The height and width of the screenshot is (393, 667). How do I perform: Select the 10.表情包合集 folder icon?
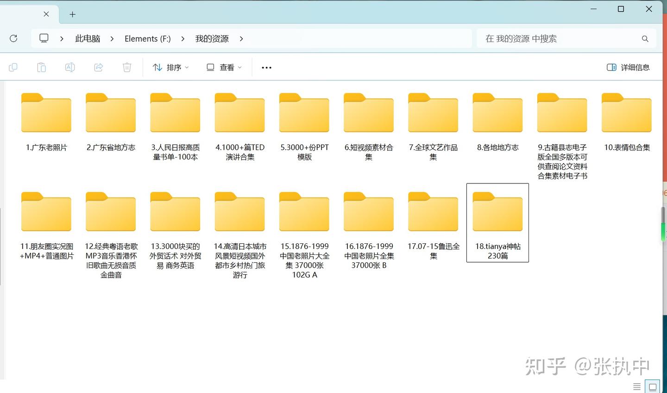[x=627, y=113]
